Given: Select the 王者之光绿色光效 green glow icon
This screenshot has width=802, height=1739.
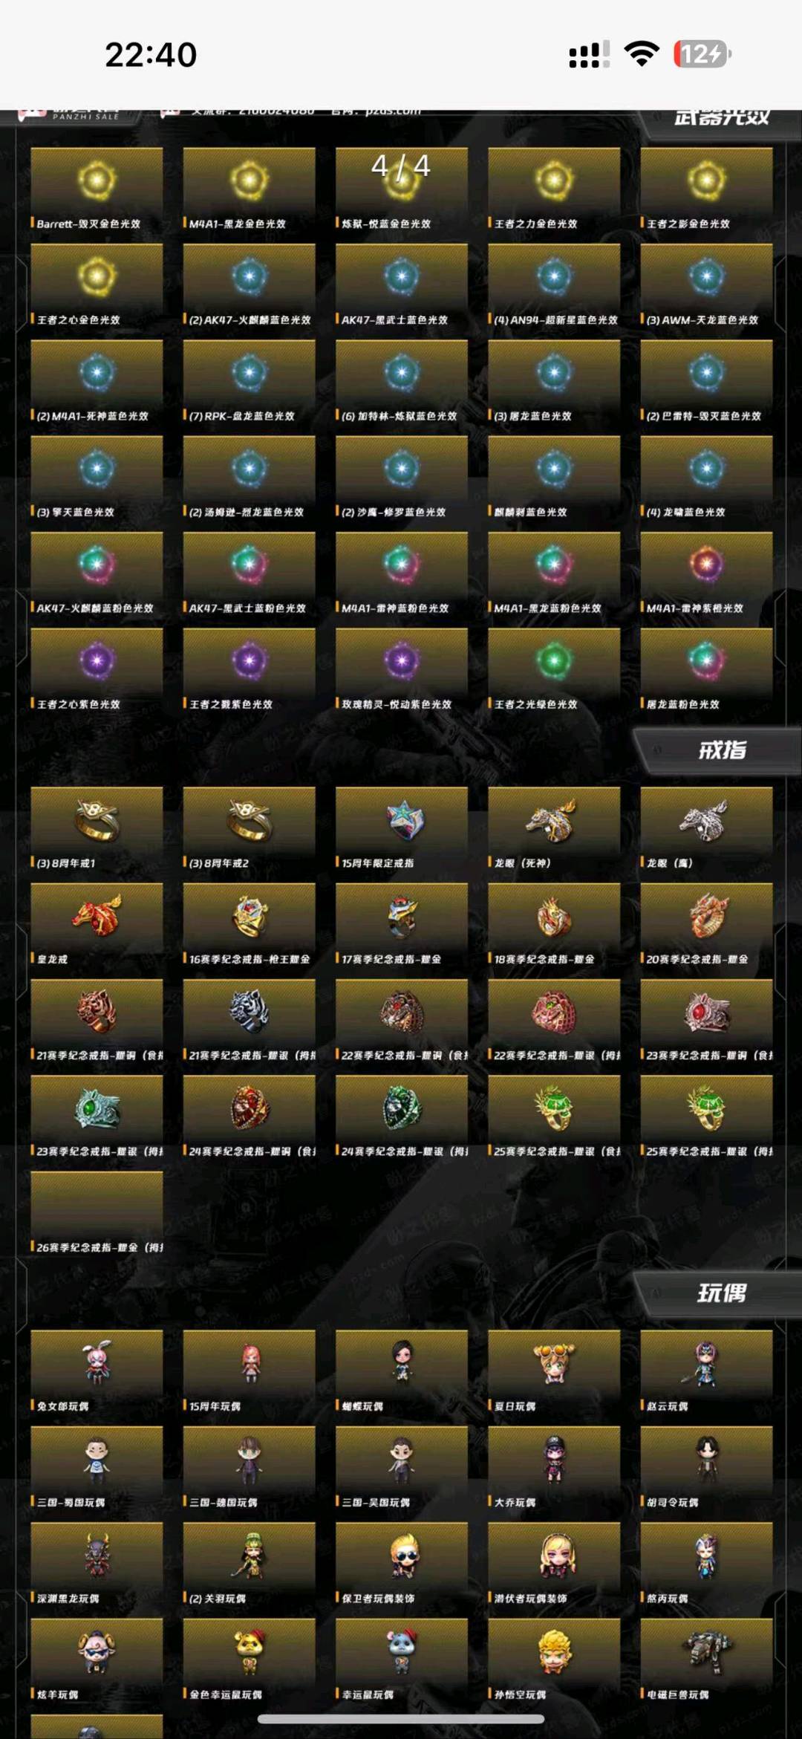Looking at the screenshot, I should click(x=554, y=660).
